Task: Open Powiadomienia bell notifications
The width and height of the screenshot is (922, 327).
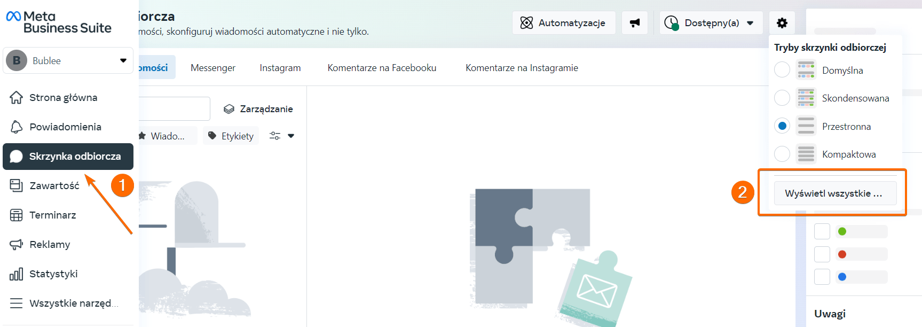Action: click(17, 127)
